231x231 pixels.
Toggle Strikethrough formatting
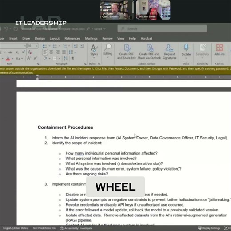coord(10,52)
